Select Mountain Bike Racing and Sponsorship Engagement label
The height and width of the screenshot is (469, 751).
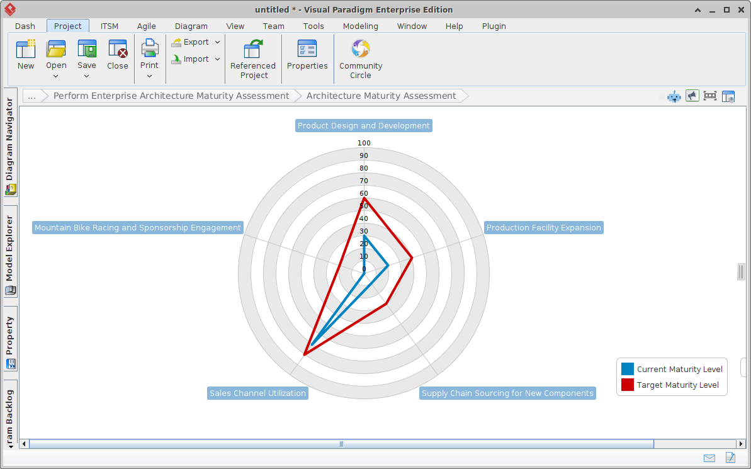pos(137,227)
